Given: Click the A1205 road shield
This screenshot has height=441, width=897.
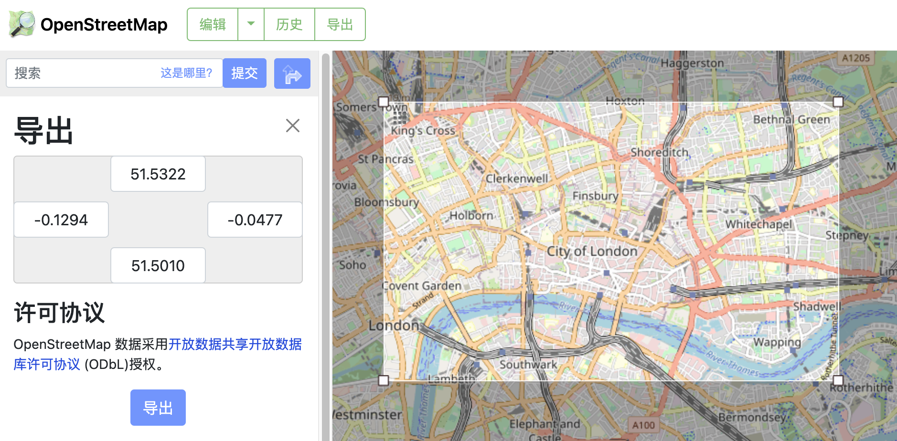Looking at the screenshot, I should (856, 58).
